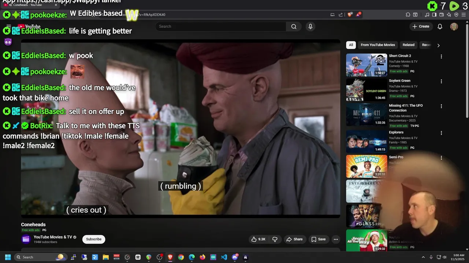Click the Brave Shields lion icon
Viewport: 469px width, 263px height.
click(350, 15)
